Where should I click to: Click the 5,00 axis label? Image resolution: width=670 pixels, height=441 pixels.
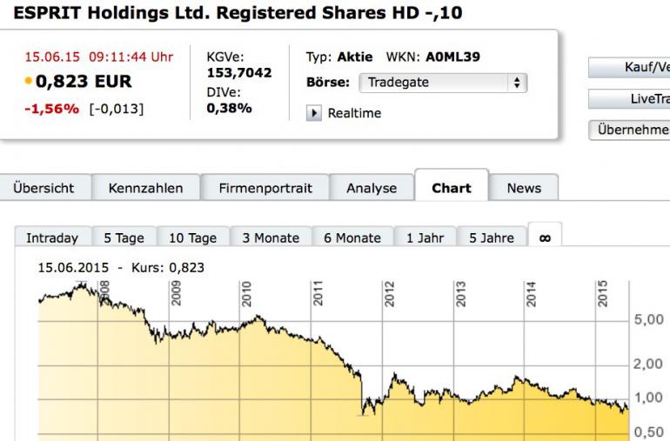648,319
